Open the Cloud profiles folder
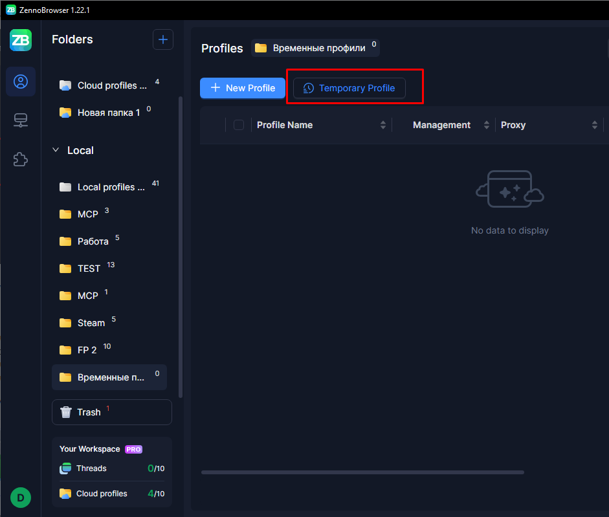609x517 pixels. (x=109, y=85)
